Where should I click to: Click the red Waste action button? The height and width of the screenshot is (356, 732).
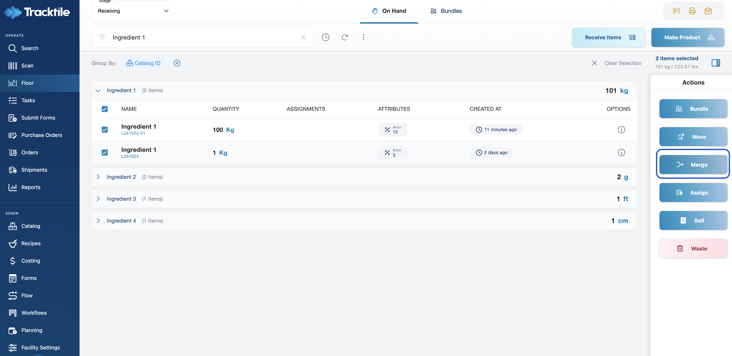(x=693, y=248)
